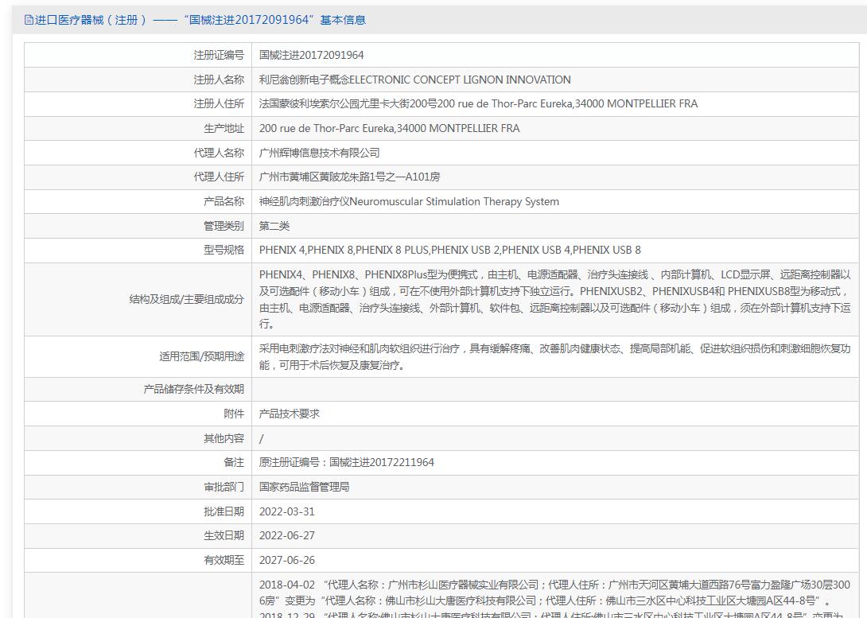Click effective date 2022-06-27
Viewport: 867px width, 618px height.
tap(287, 535)
